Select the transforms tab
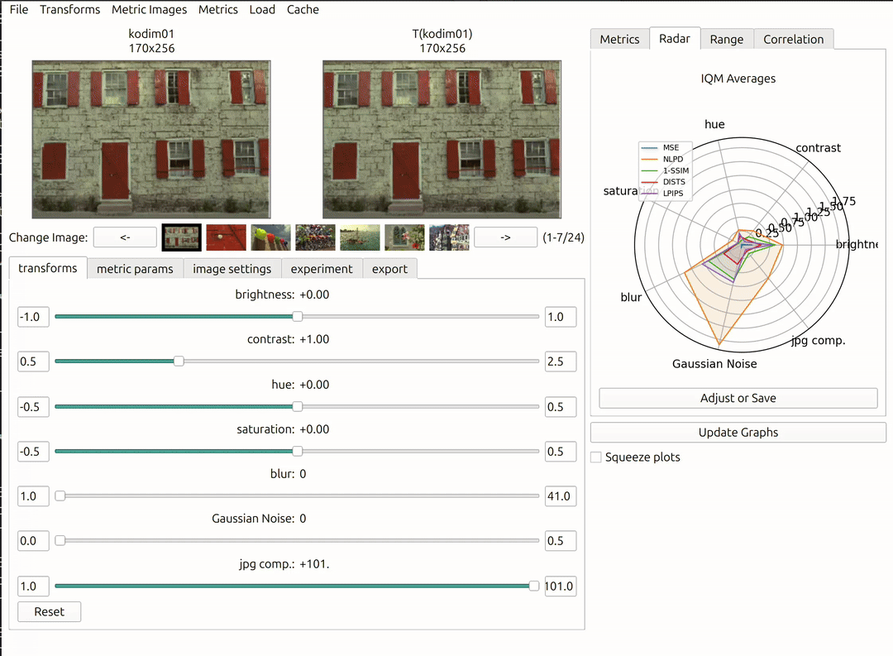Image resolution: width=893 pixels, height=656 pixels. point(48,269)
